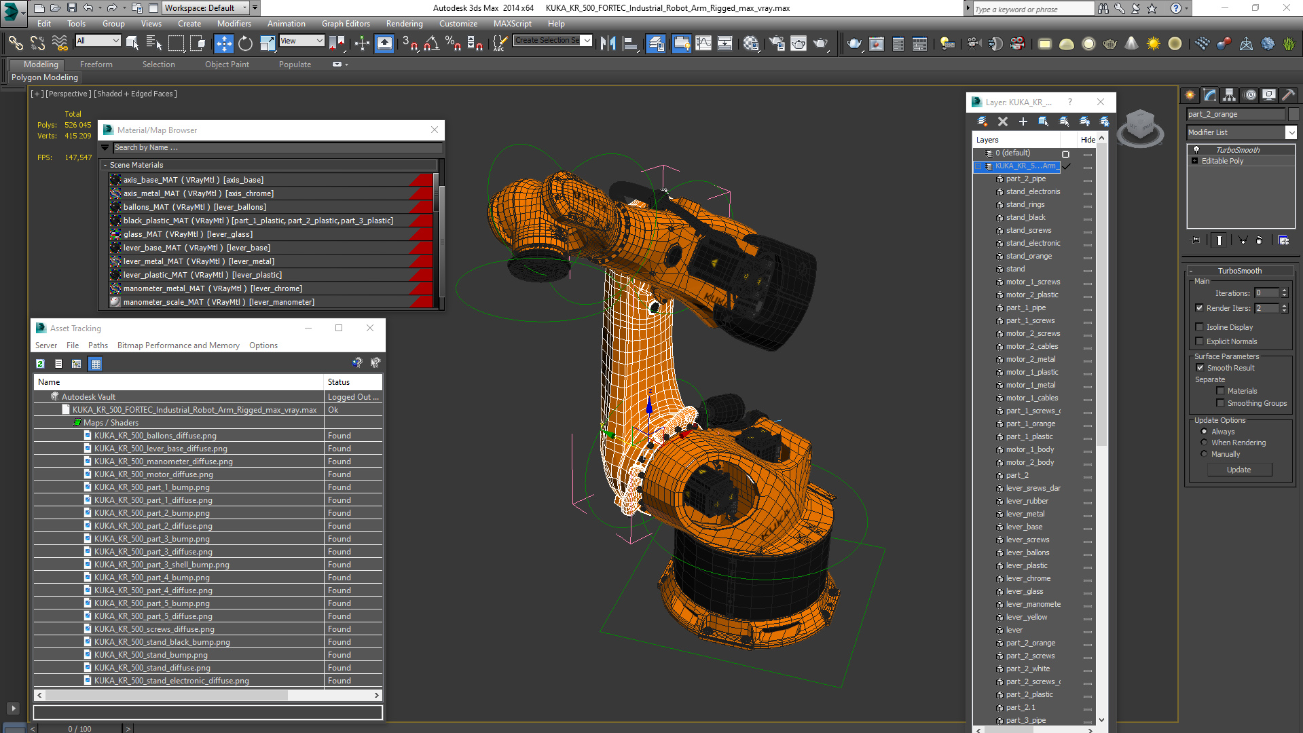Enable Separate by Materials checkbox

[x=1220, y=390]
